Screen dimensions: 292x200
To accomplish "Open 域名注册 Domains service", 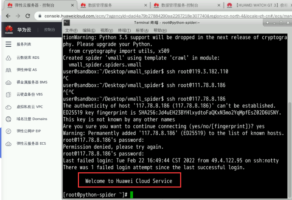I will (x=32, y=119).
